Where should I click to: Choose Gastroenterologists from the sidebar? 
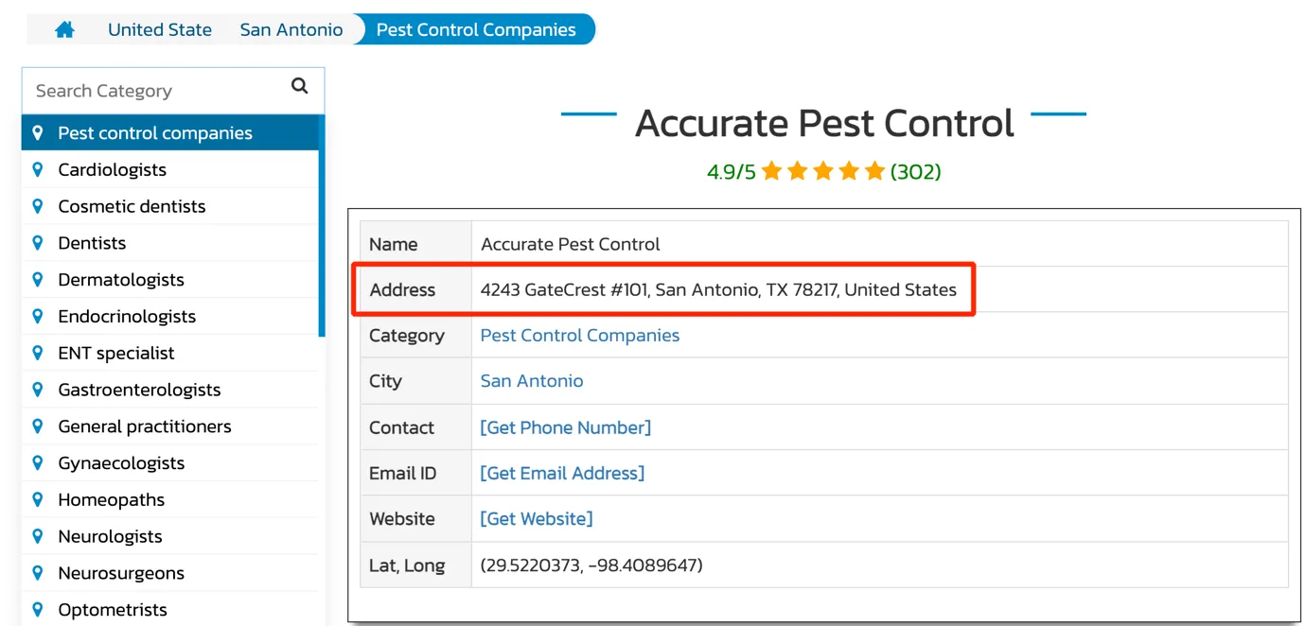point(139,390)
